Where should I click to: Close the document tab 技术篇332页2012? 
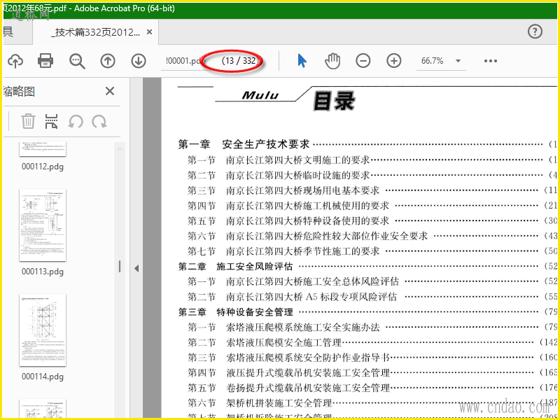150,32
